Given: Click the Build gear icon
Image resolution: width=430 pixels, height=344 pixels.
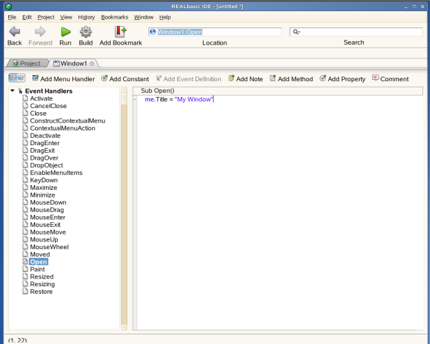Looking at the screenshot, I should (86, 32).
